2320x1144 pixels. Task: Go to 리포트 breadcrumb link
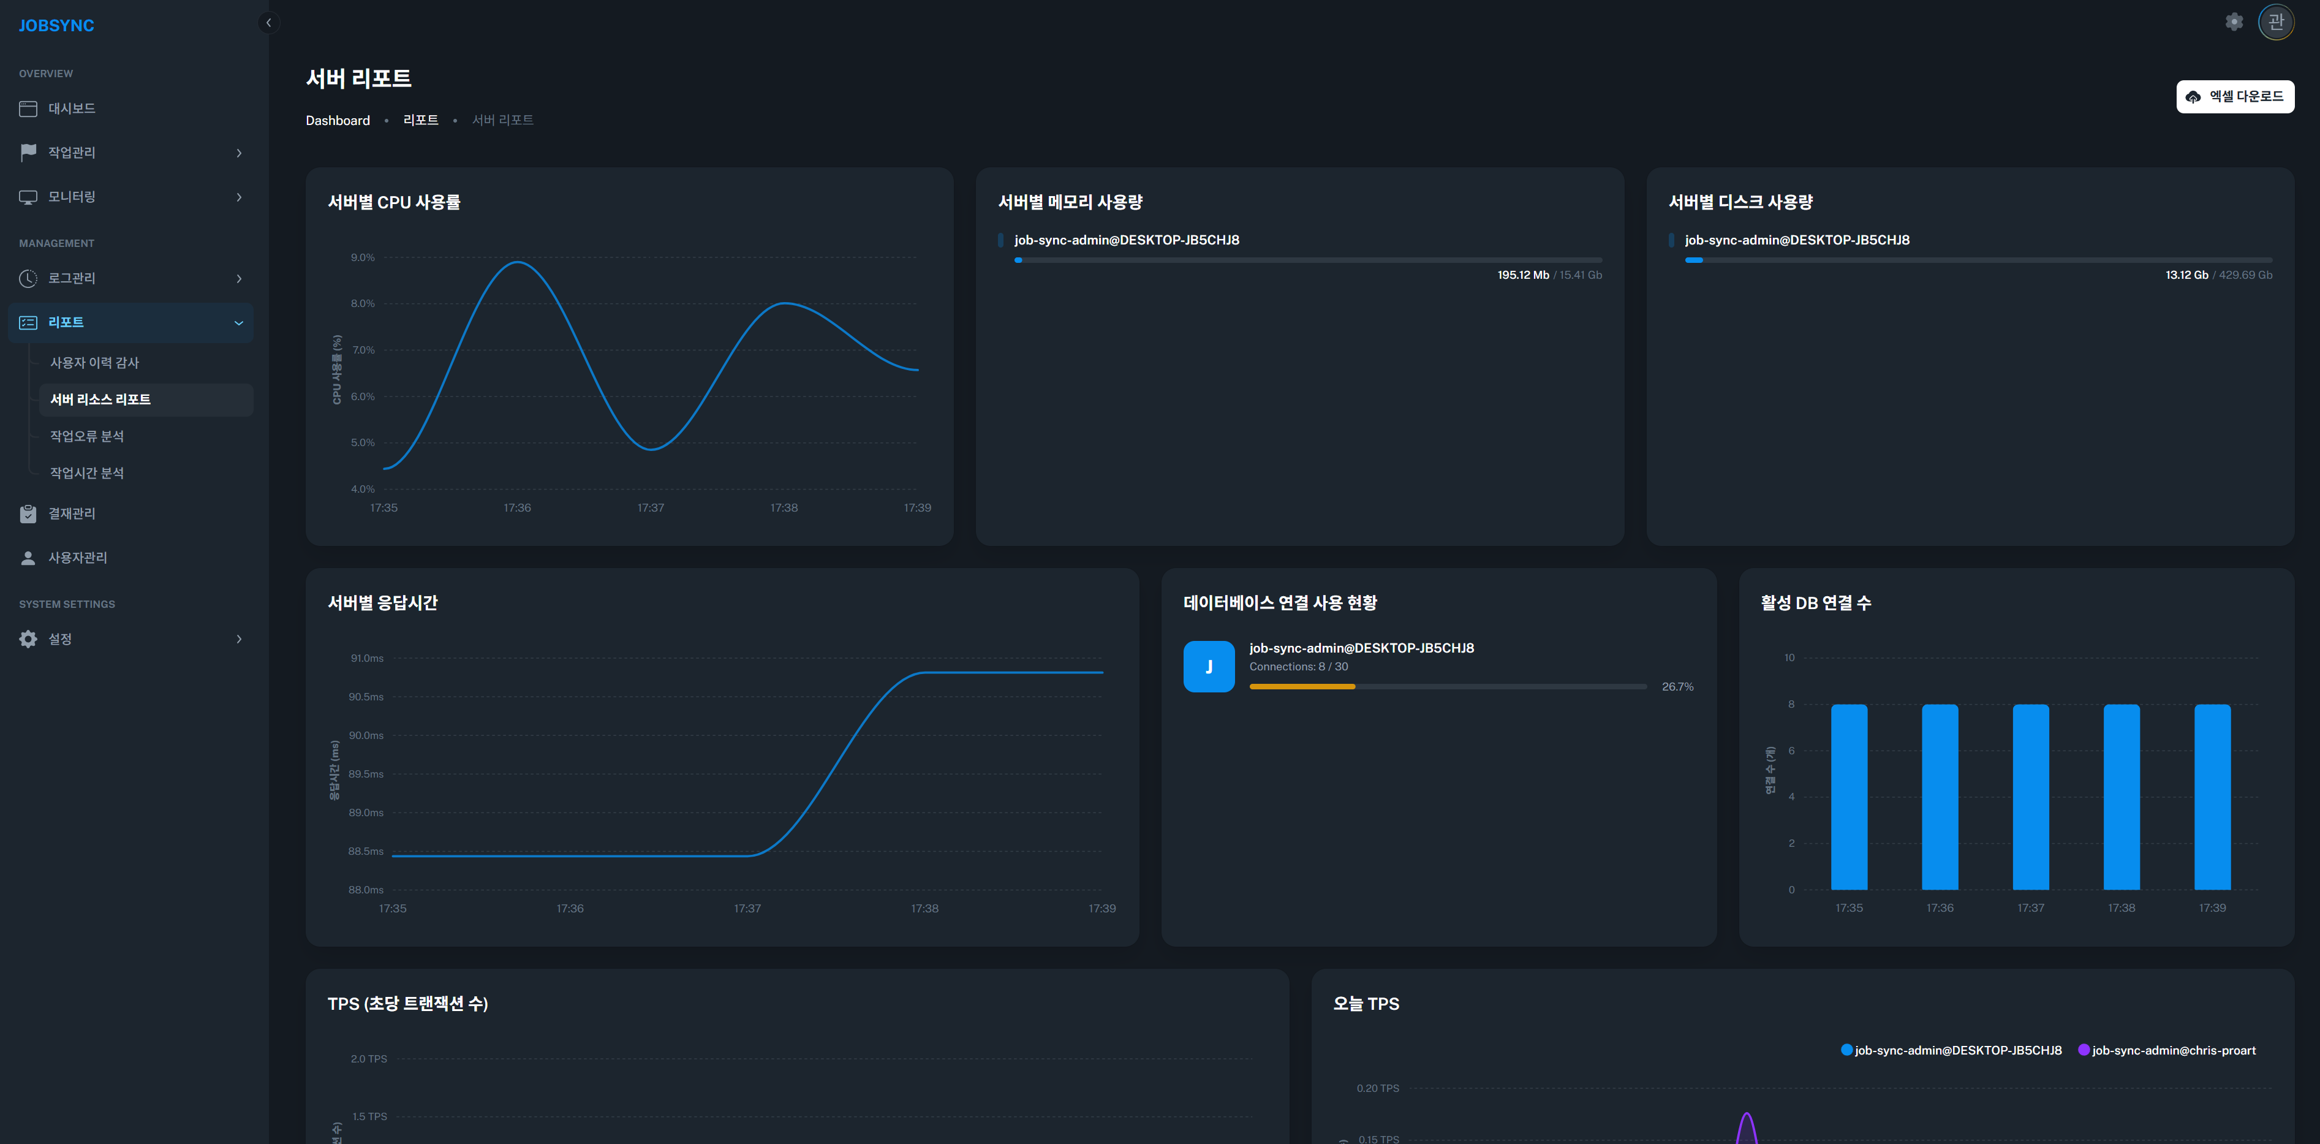pos(421,120)
